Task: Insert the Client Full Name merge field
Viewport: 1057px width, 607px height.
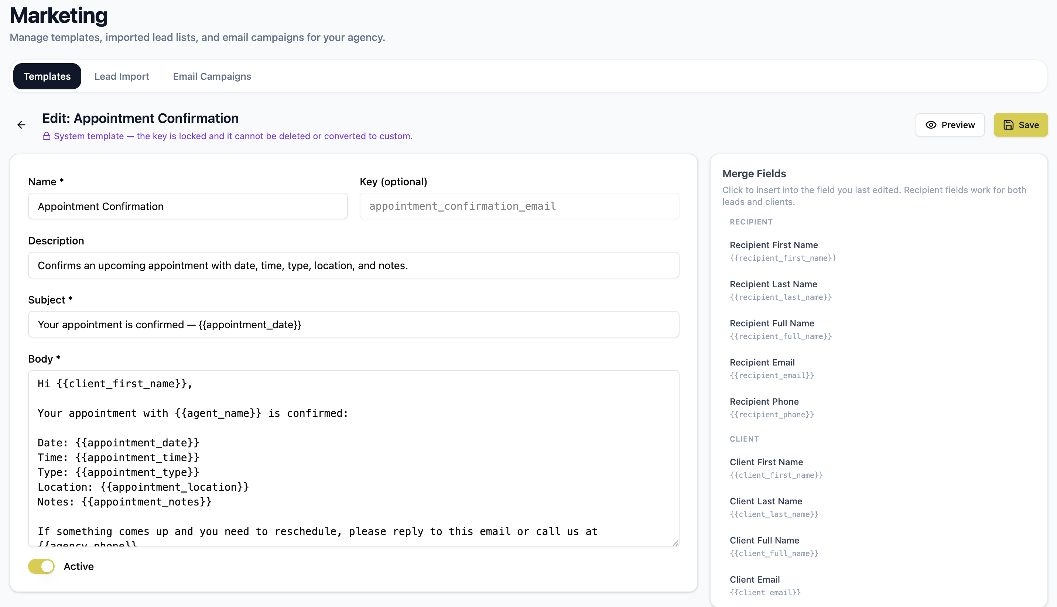Action: coord(774,546)
